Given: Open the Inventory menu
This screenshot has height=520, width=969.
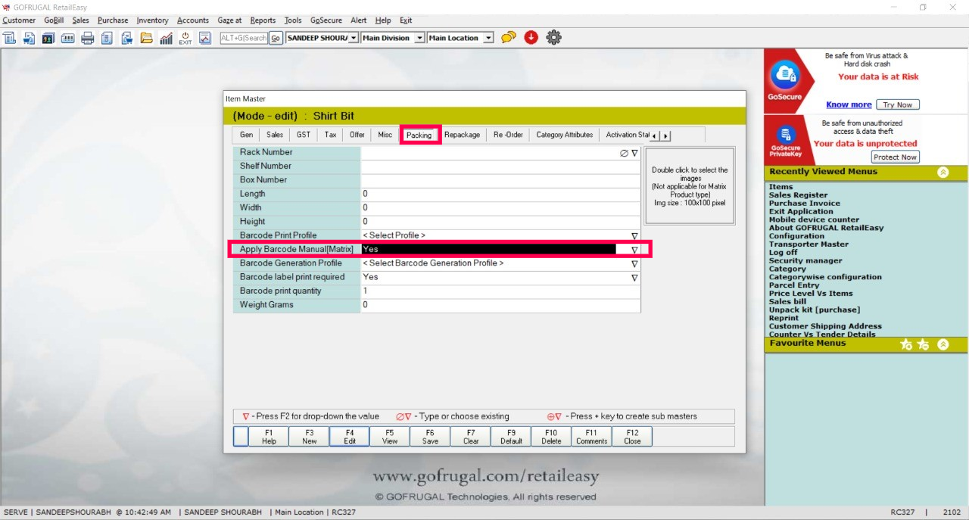Looking at the screenshot, I should 152,20.
